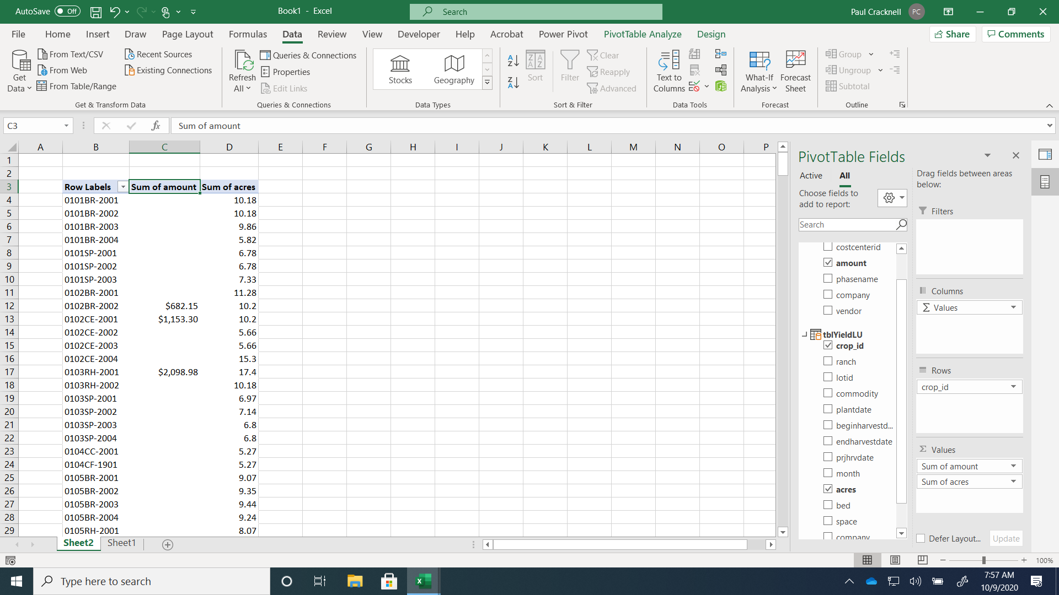Open the PivotTable Analyze ribbon tab
This screenshot has width=1059, height=595.
pyautogui.click(x=642, y=34)
